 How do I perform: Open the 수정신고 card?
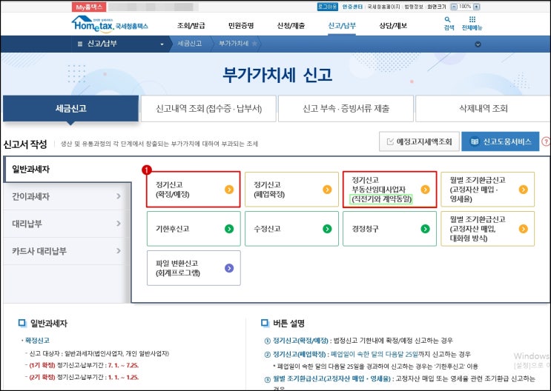coord(291,229)
